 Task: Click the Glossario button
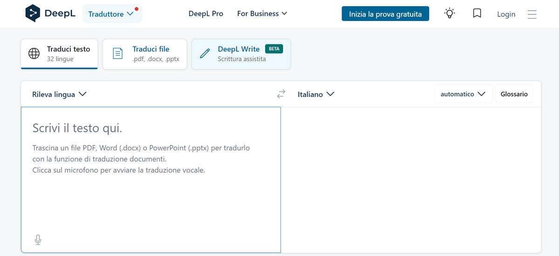pos(514,94)
